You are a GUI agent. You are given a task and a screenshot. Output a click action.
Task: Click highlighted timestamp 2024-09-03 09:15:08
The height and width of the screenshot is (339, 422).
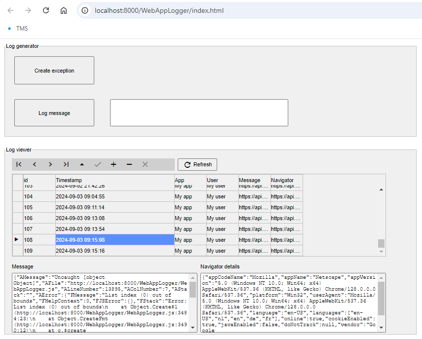[x=115, y=240]
